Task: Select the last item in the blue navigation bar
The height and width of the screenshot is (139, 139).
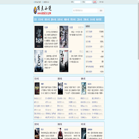Action: pos(99,19)
